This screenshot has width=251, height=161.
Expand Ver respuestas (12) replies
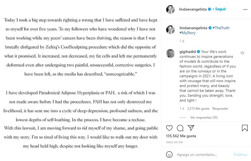pyautogui.click(x=204, y=118)
